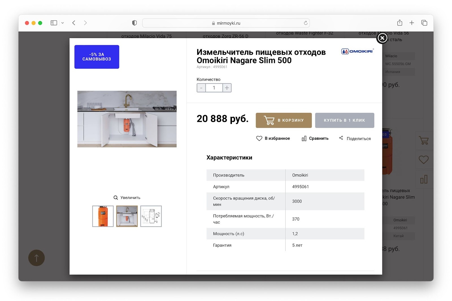
Task: Reload the page with refresh icon
Action: pyautogui.click(x=305, y=23)
